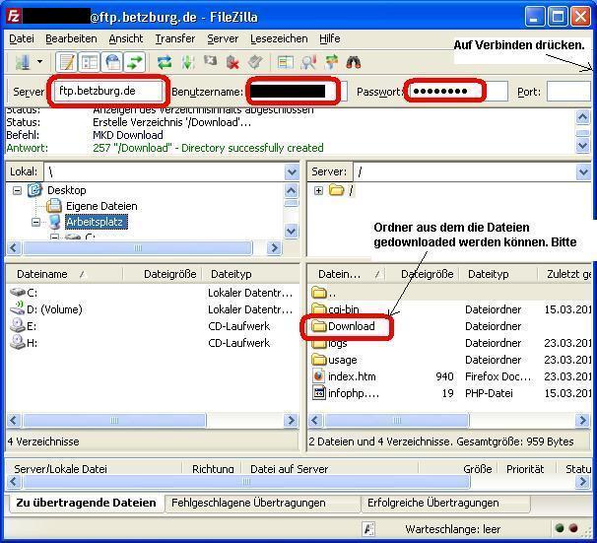Open the Transfer menu
597x543 pixels.
point(175,38)
